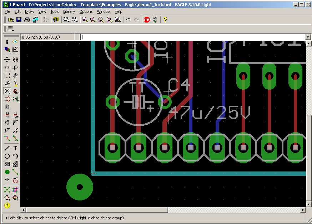The image size is (312, 224).
Task: Click the Ratsnest tool icon
Action: pos(7,190)
